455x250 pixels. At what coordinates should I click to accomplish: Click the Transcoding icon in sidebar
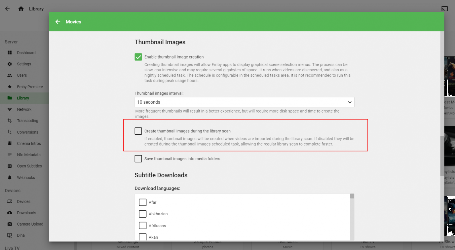point(10,121)
